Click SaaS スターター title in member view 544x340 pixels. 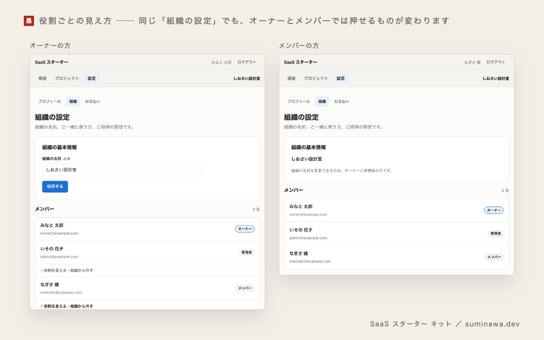[x=301, y=62]
